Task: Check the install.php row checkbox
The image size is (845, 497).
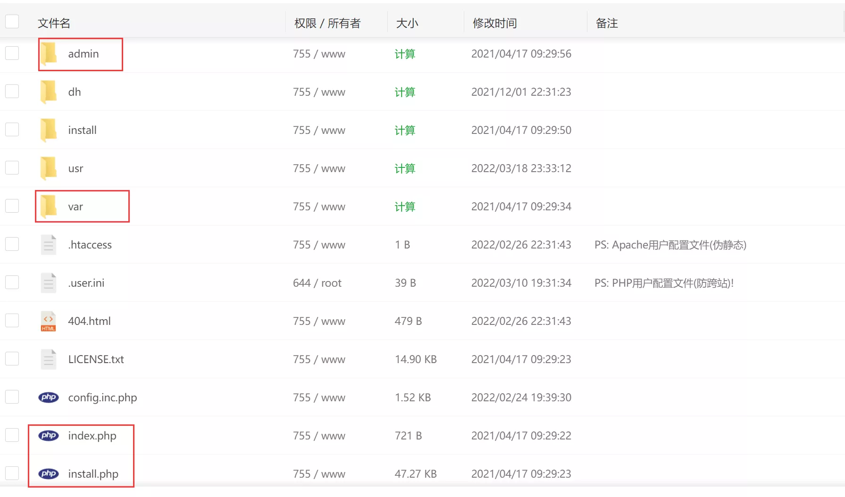Action: (12, 473)
